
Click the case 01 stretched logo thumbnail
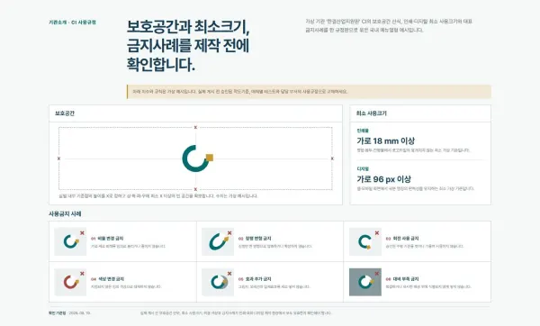(x=70, y=241)
